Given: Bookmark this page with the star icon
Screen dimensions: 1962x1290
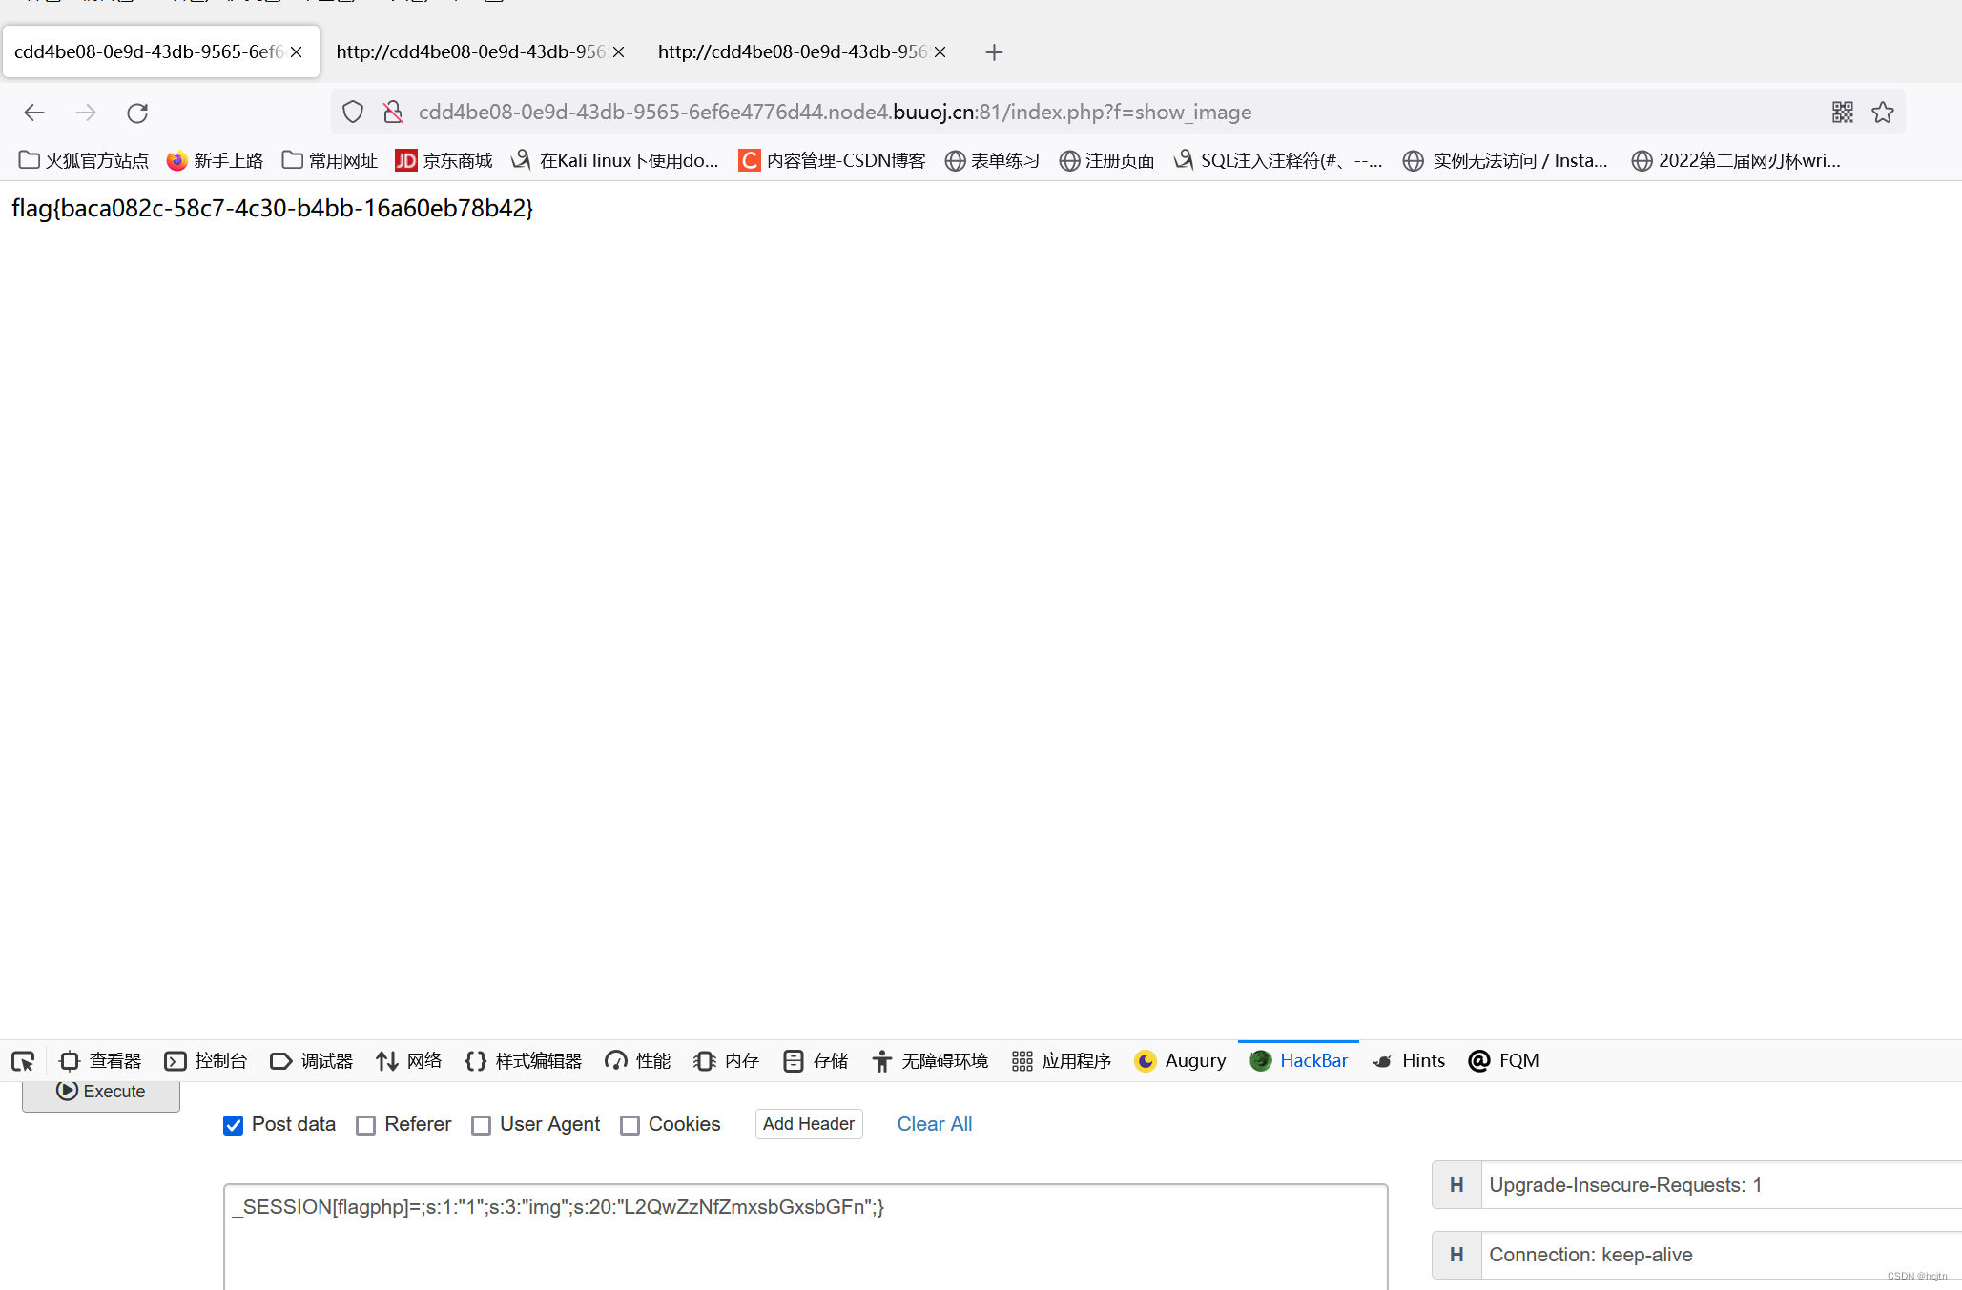Looking at the screenshot, I should pos(1882,113).
